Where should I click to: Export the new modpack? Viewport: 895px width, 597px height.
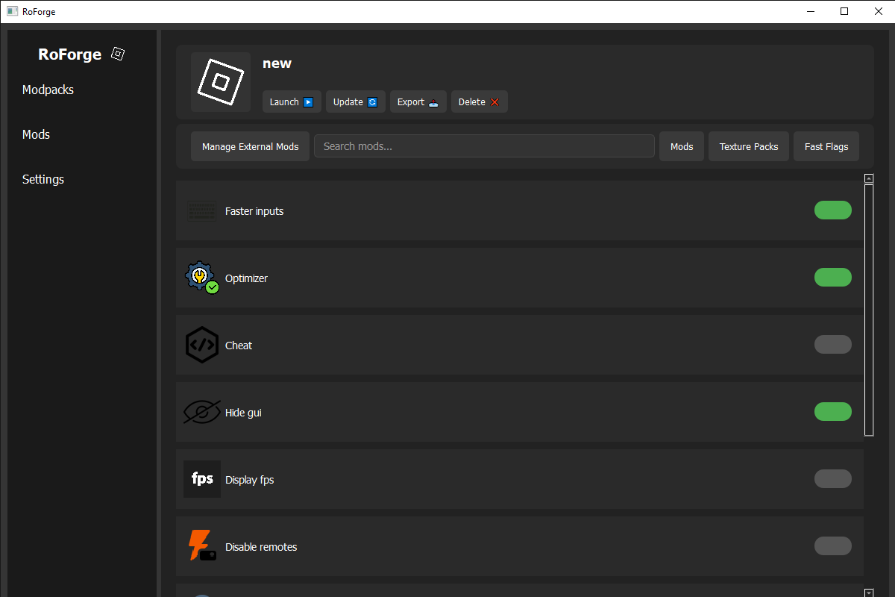tap(418, 101)
